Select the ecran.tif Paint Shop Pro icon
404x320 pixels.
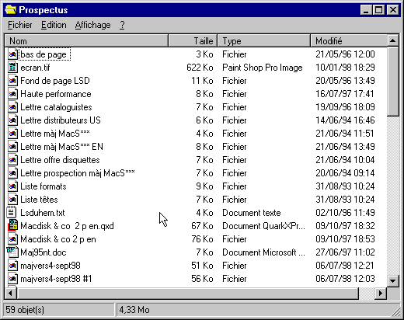point(12,68)
